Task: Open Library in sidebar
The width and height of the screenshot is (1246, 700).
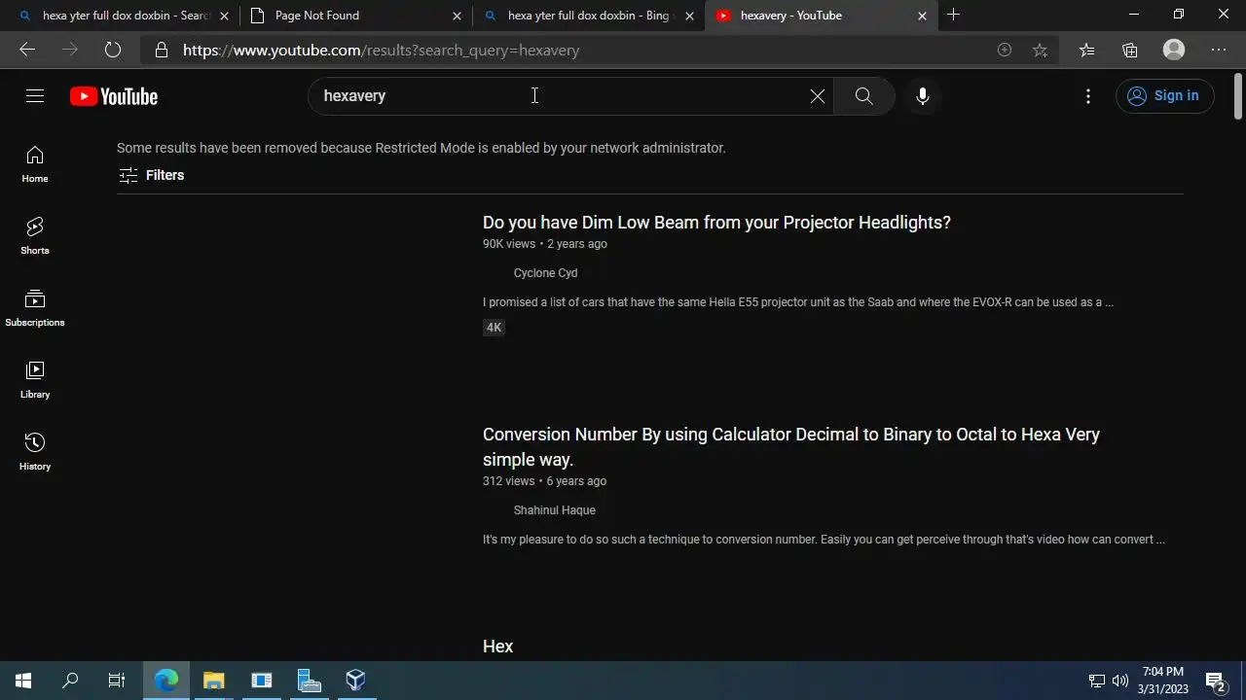Action: 35,380
